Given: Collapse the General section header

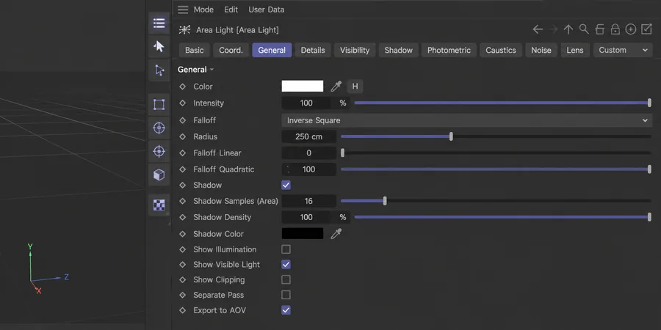Looking at the screenshot, I should [x=195, y=70].
